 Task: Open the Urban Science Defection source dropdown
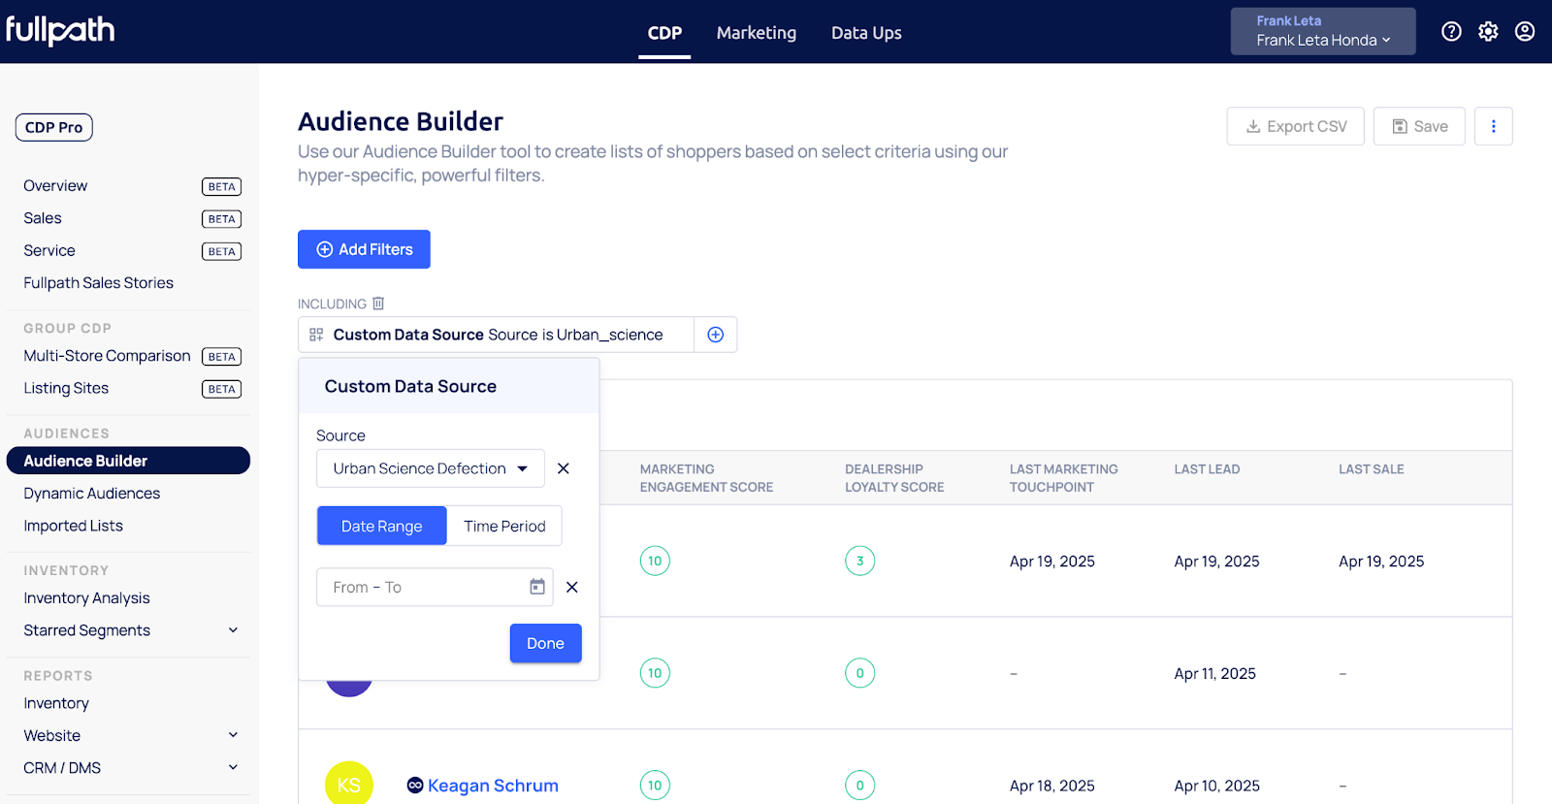pos(430,468)
